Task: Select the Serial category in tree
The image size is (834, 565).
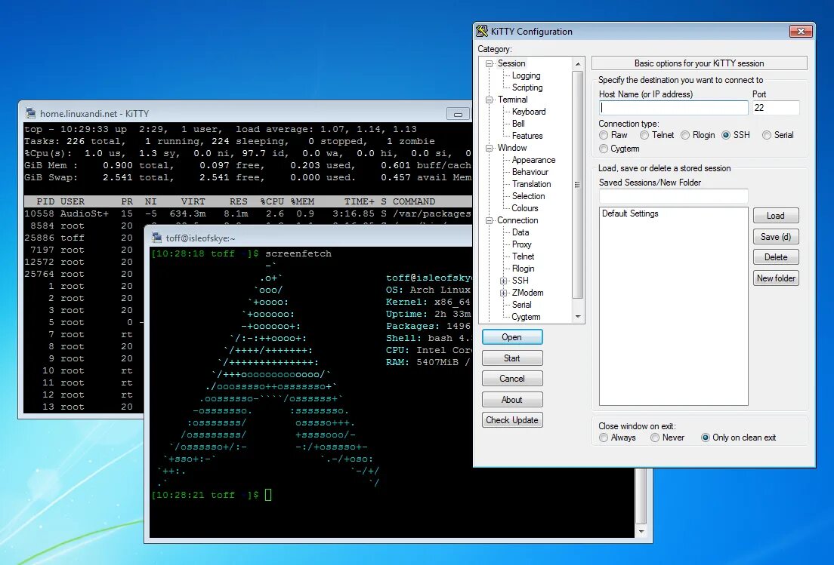Action: point(521,305)
